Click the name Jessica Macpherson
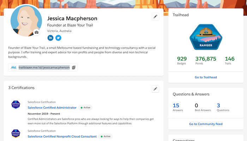 click(x=72, y=18)
